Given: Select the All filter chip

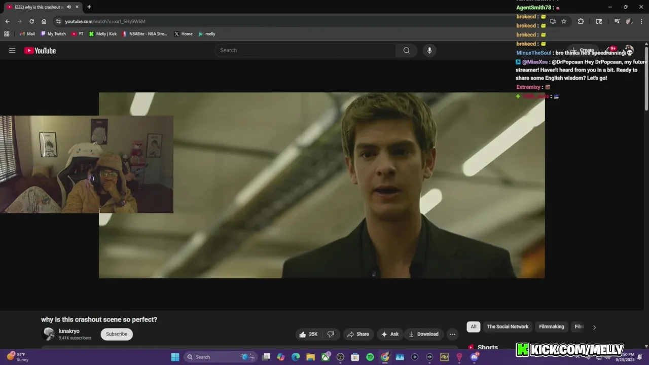Looking at the screenshot, I should [474, 327].
